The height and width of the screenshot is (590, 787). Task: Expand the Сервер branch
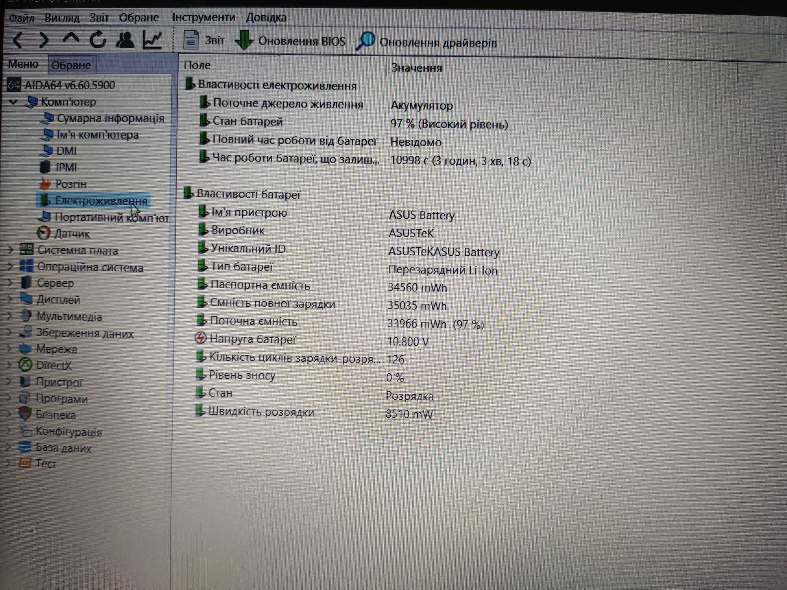10,283
